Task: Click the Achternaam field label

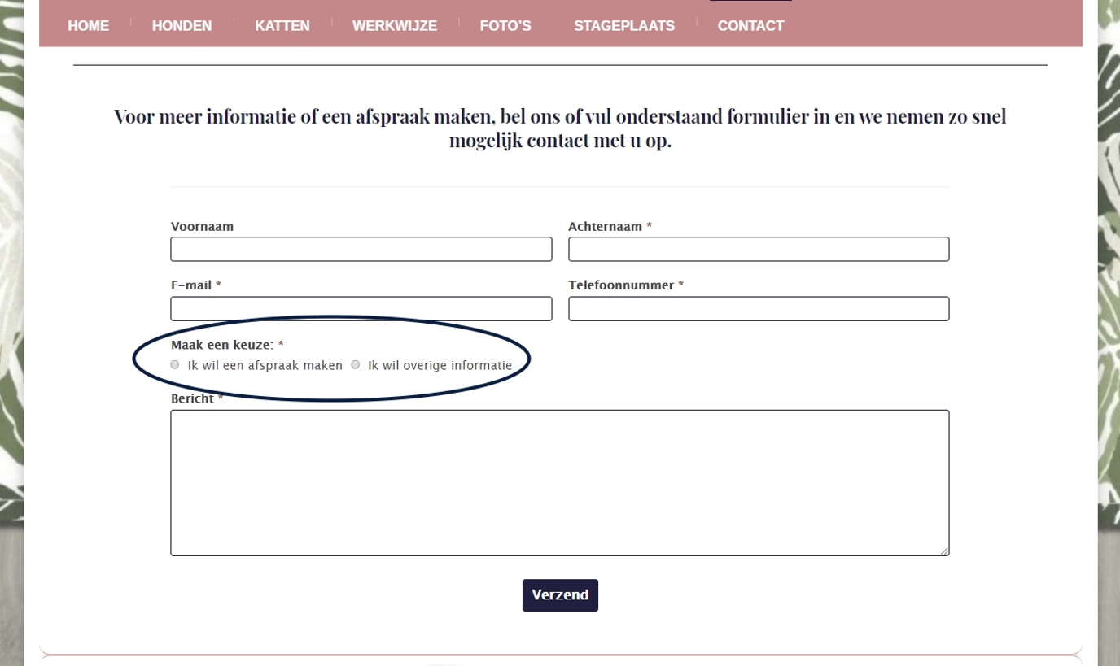Action: coord(605,227)
